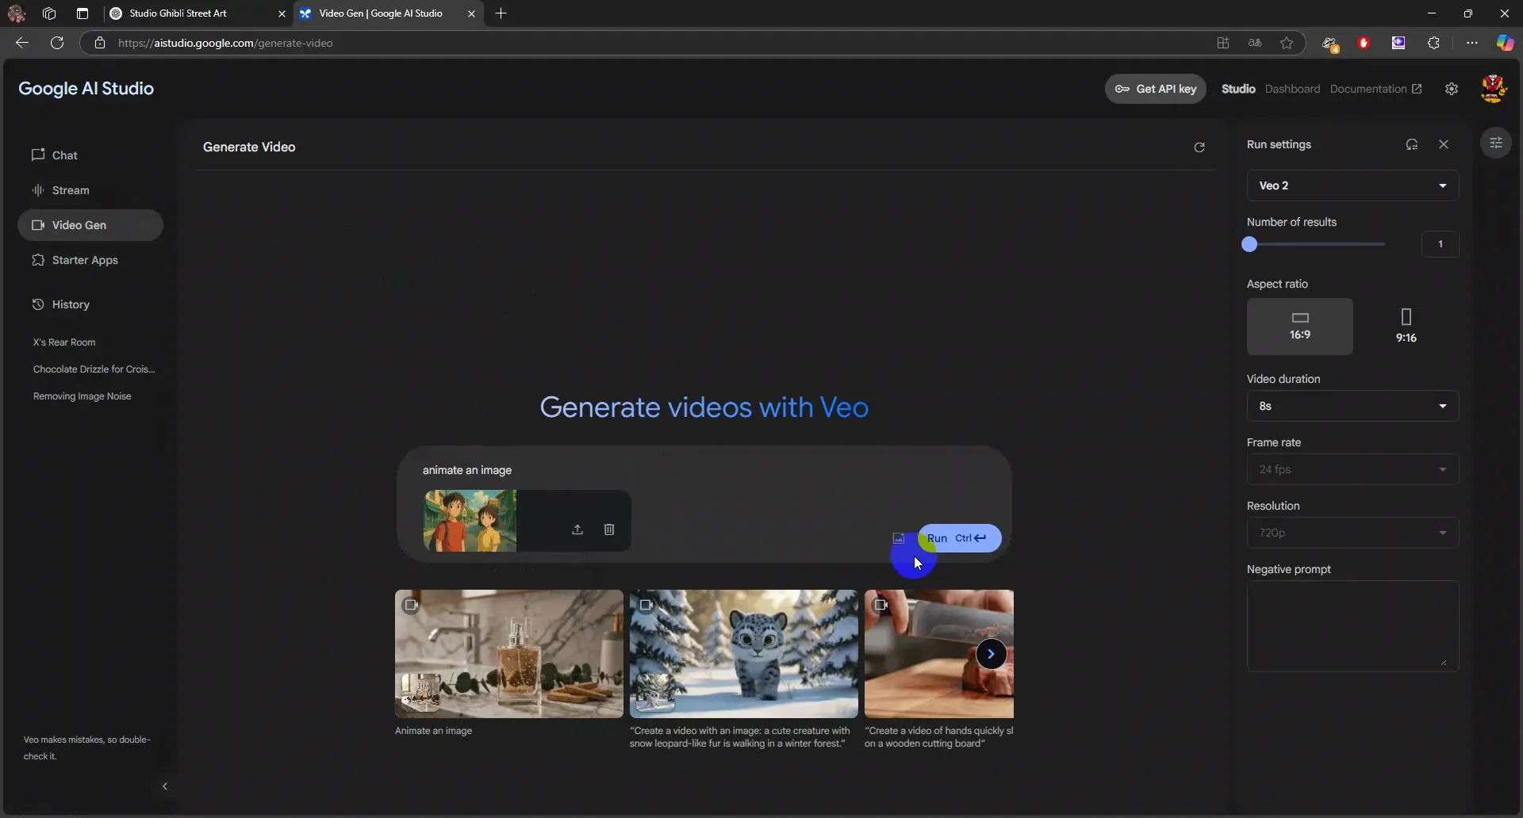This screenshot has height=818, width=1523.
Task: Select the 16:9 aspect ratio
Action: 1300,327
